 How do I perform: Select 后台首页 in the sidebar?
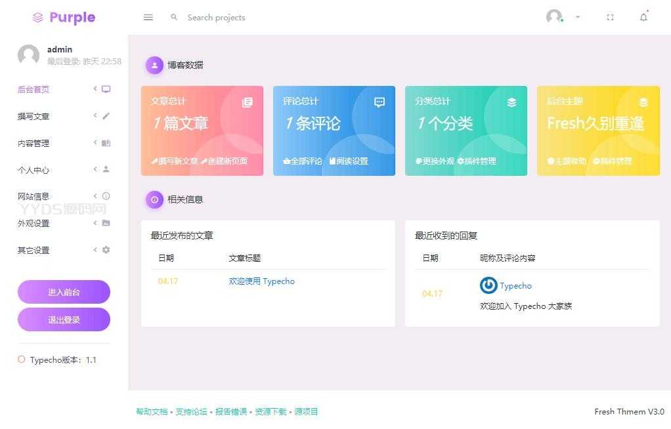tap(63, 89)
